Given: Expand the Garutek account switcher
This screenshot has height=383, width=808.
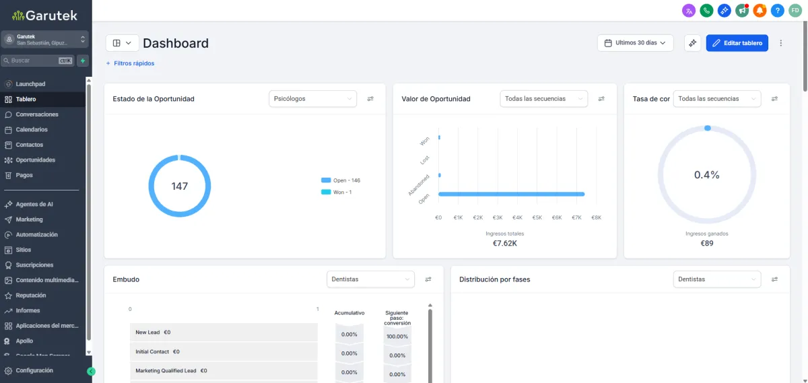Looking at the screenshot, I should pyautogui.click(x=44, y=40).
